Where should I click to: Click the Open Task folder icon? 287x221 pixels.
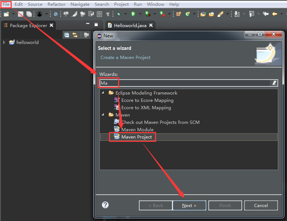(x=211, y=14)
